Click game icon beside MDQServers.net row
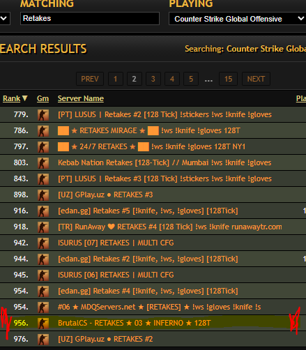The width and height of the screenshot is (306, 350). [43, 307]
